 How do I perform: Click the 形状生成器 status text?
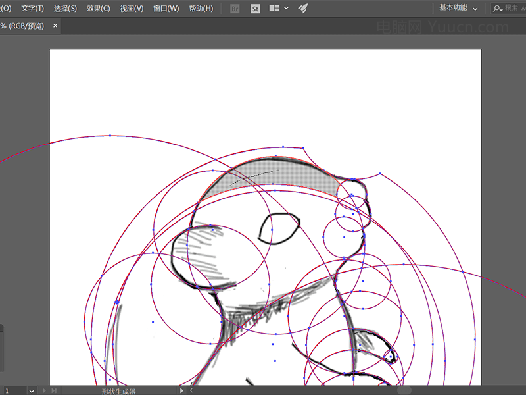pos(119,391)
